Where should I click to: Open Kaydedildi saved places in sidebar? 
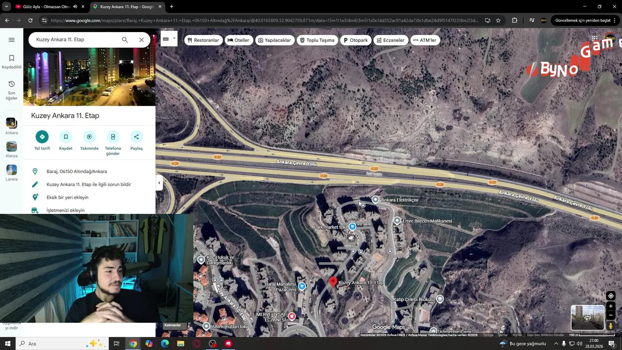[12, 62]
